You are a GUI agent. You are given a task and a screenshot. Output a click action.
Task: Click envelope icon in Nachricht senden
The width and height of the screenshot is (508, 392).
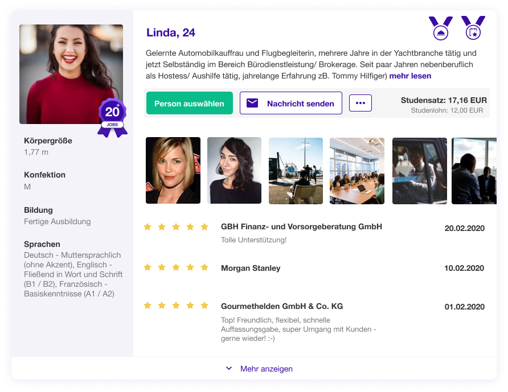click(x=252, y=103)
